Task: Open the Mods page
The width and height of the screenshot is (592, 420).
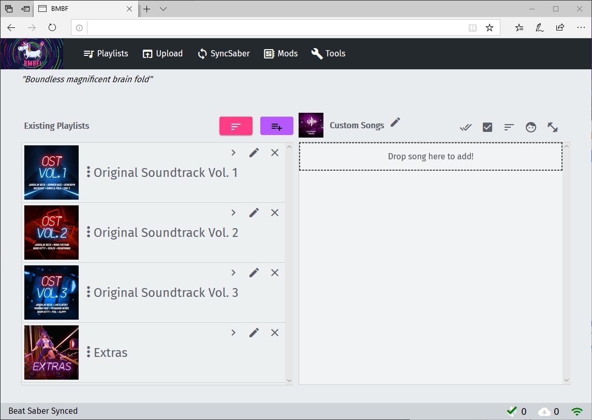Action: coord(281,53)
